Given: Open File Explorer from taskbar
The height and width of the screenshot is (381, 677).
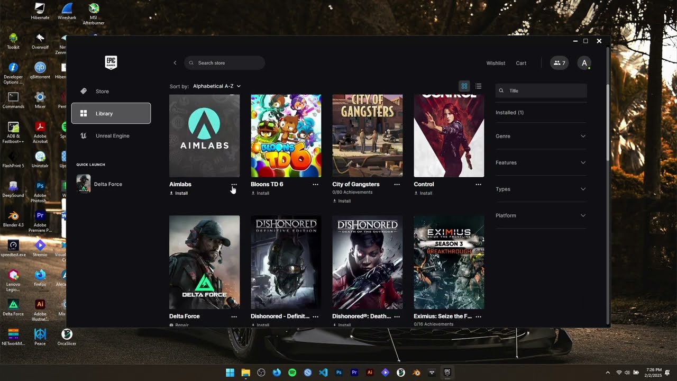Looking at the screenshot, I should click(x=245, y=373).
